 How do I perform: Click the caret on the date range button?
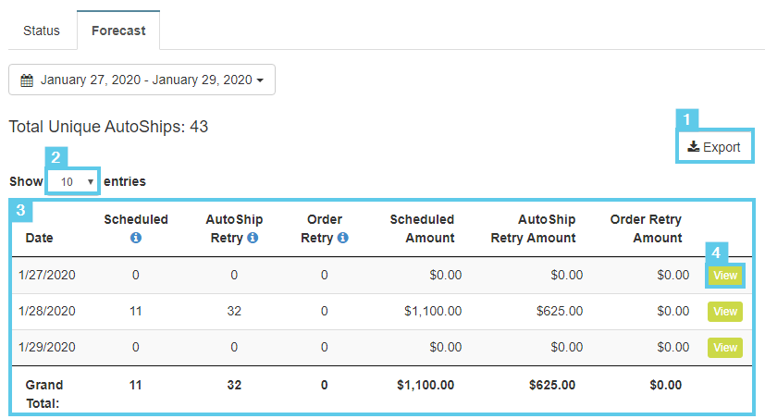(260, 80)
